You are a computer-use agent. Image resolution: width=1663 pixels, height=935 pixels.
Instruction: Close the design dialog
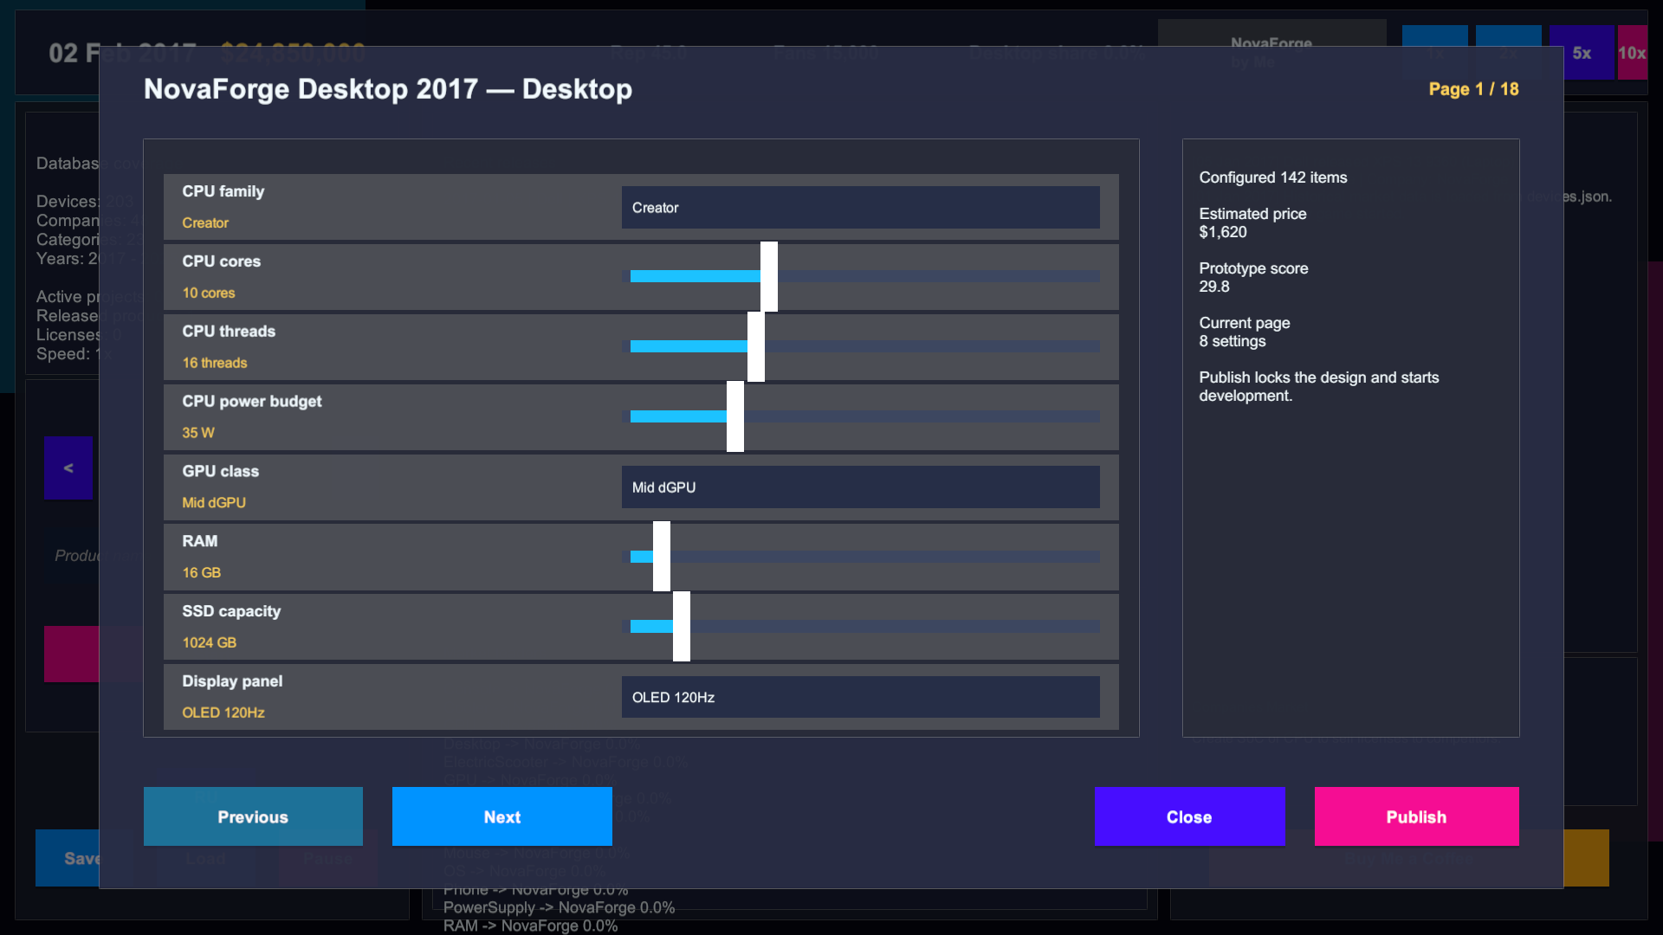tap(1188, 816)
